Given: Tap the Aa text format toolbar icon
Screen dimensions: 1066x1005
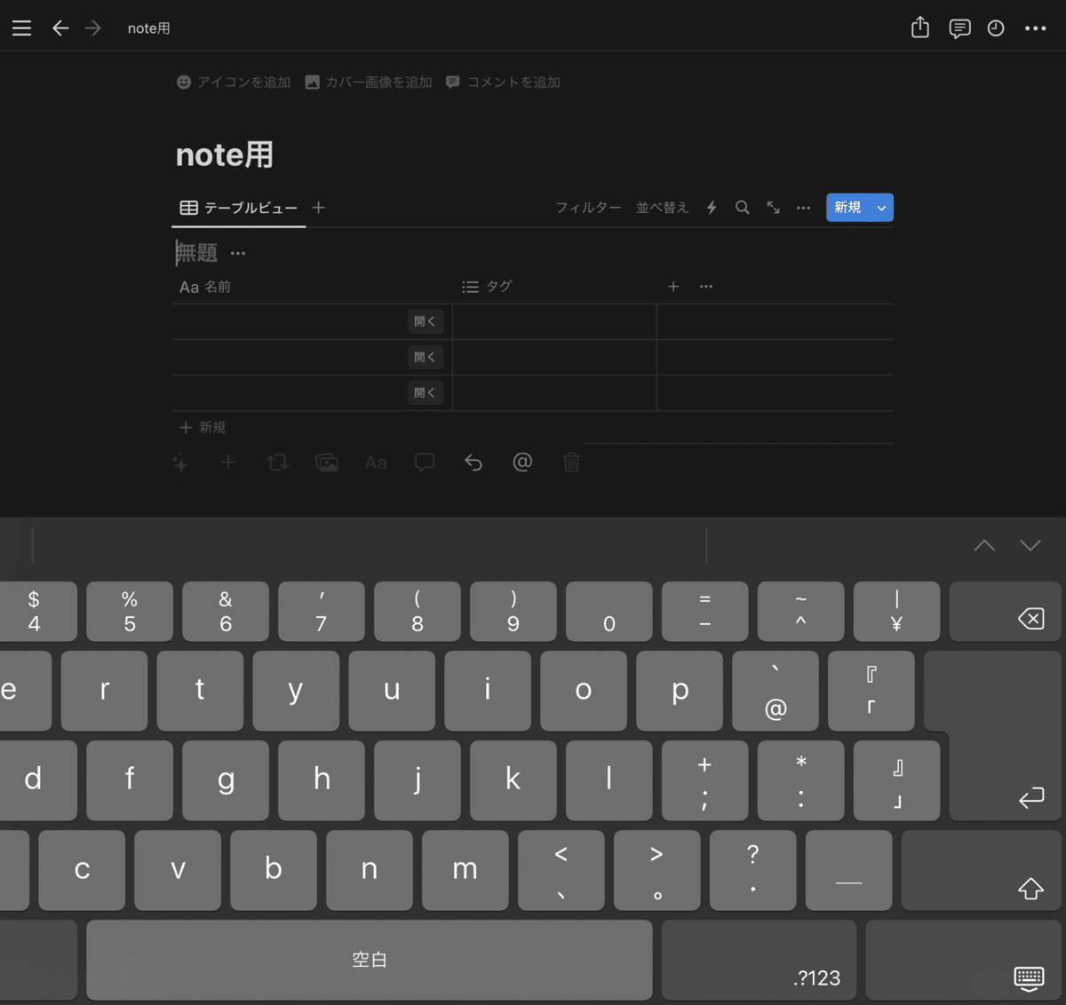Looking at the screenshot, I should point(376,463).
